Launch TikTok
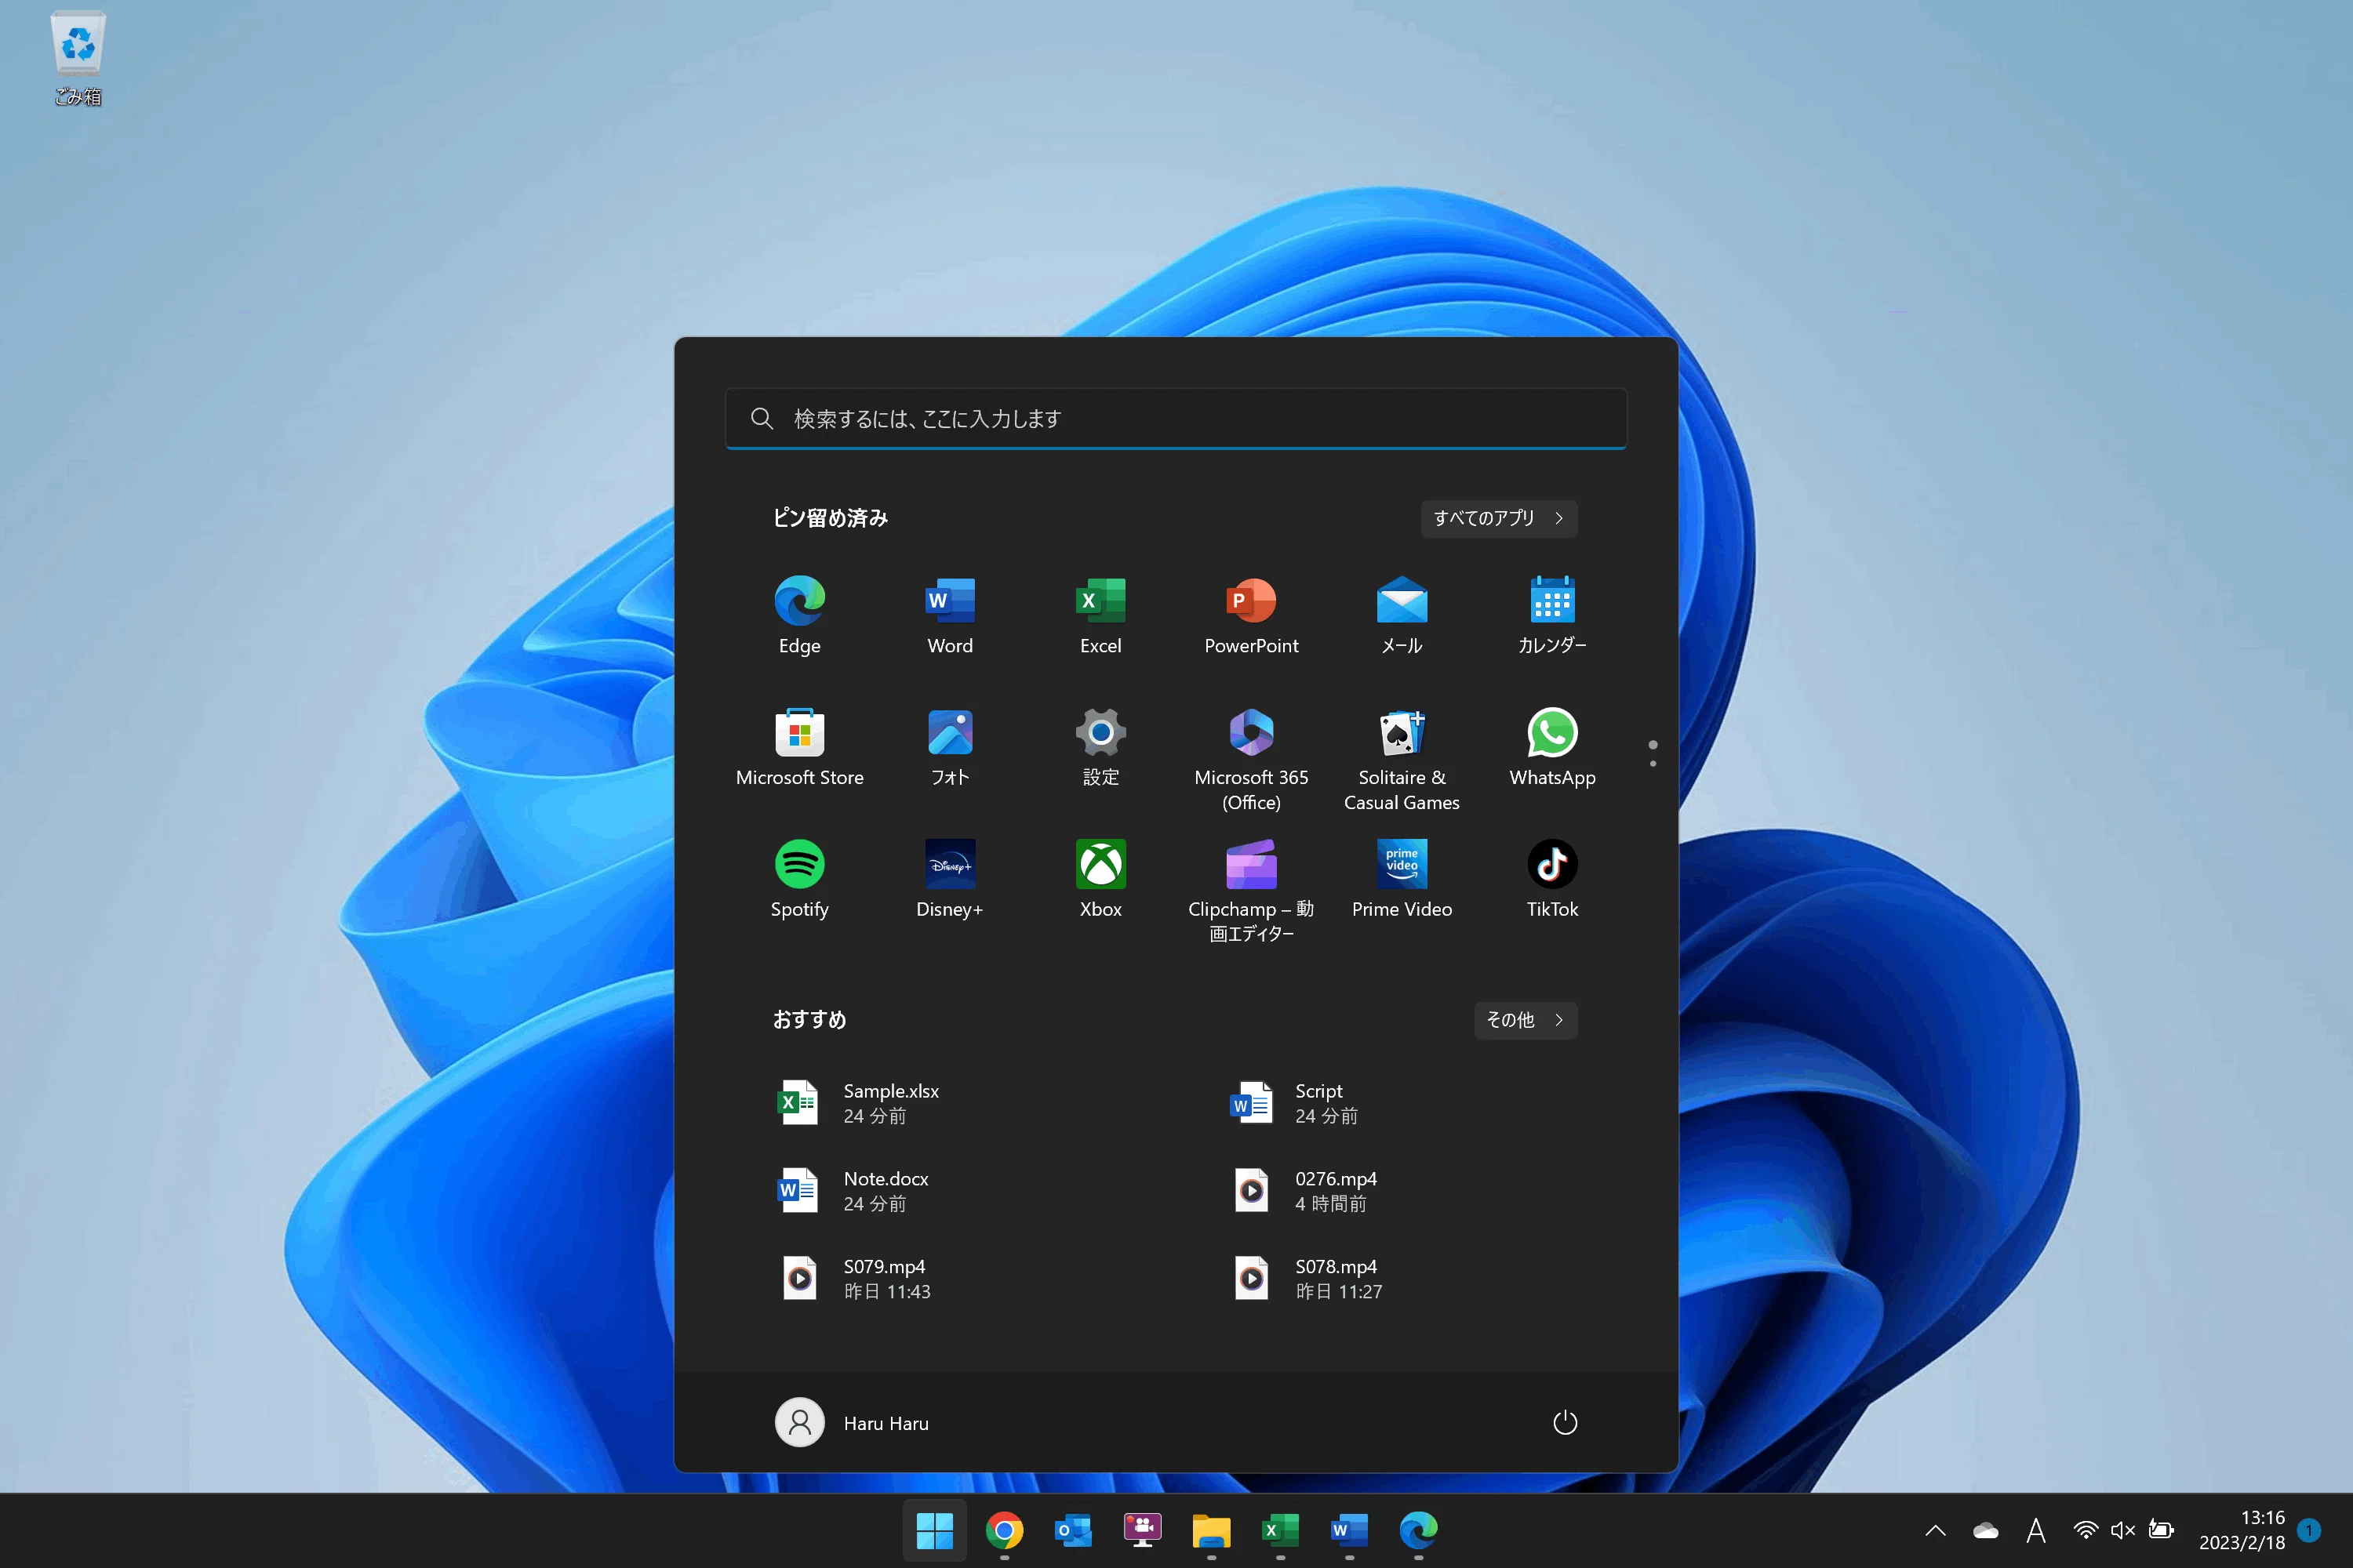This screenshot has height=1568, width=2353. pyautogui.click(x=1551, y=879)
